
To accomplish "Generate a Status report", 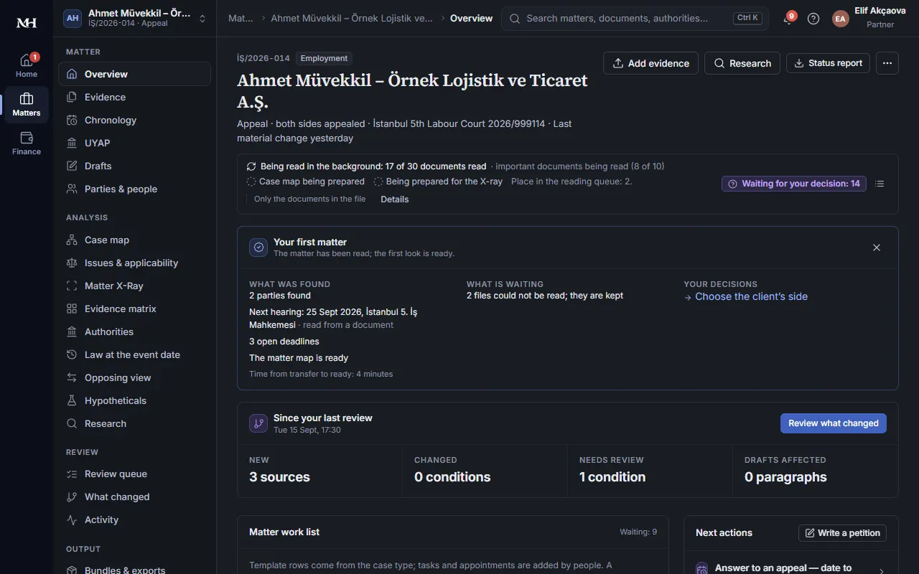I will (x=829, y=63).
